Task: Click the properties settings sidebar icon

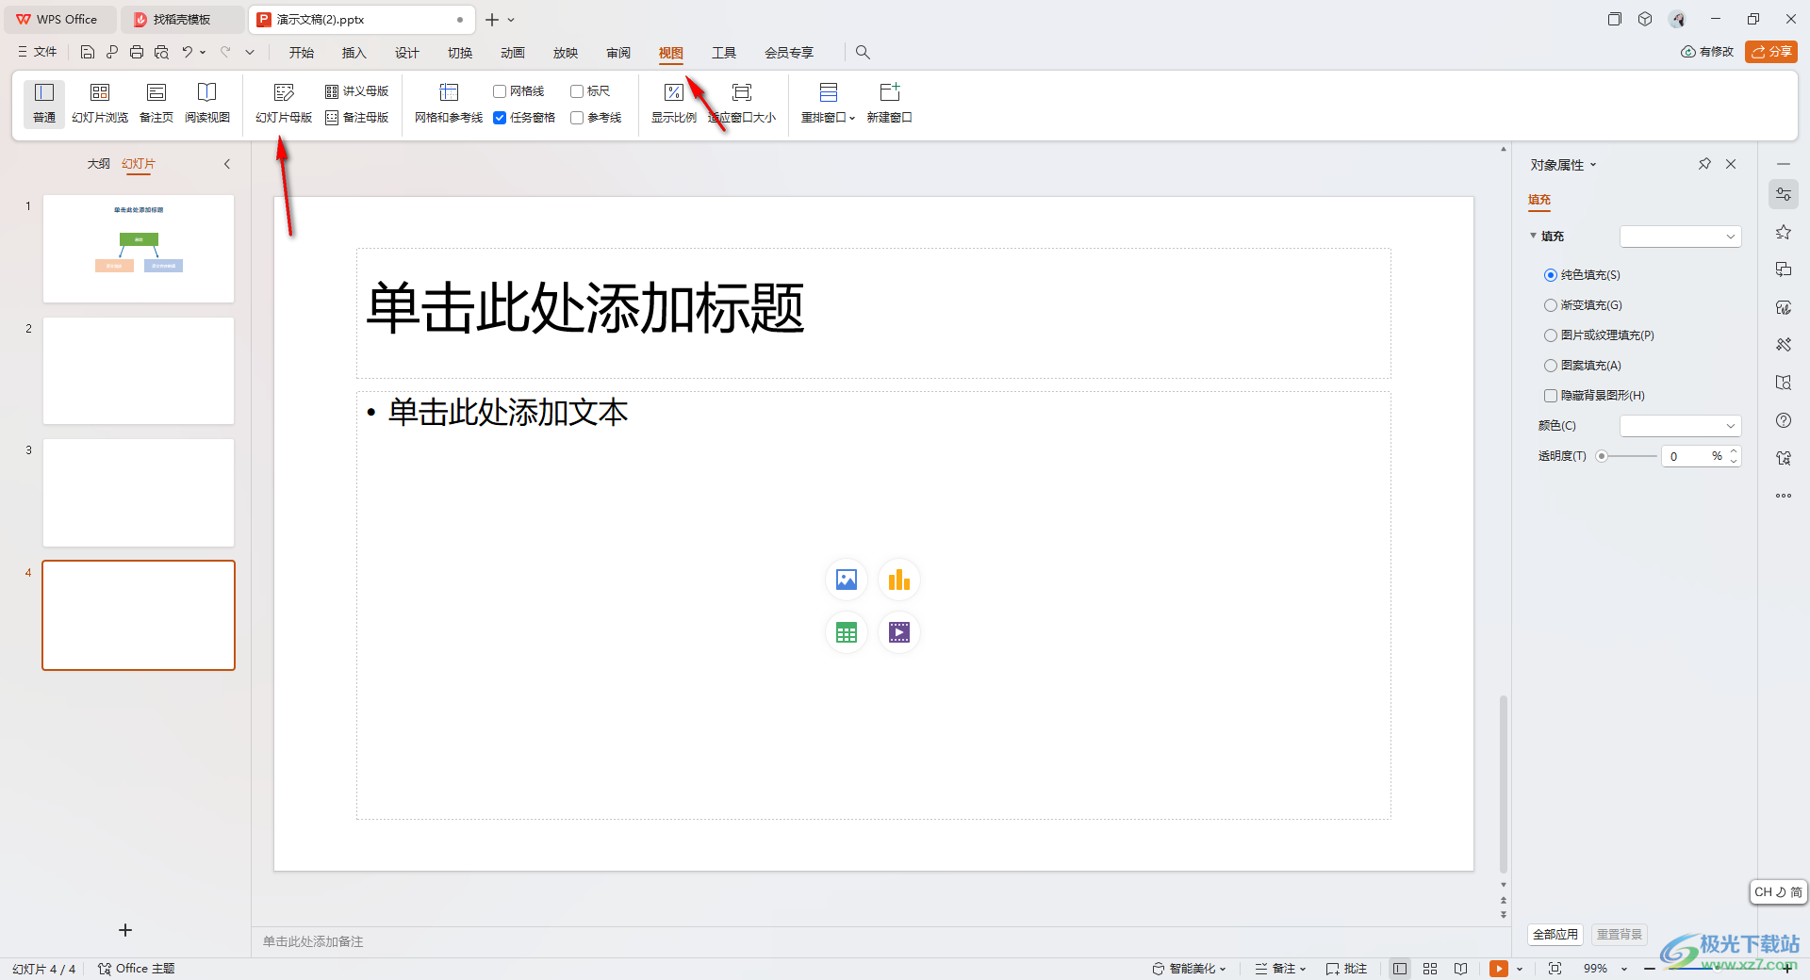Action: (x=1784, y=194)
